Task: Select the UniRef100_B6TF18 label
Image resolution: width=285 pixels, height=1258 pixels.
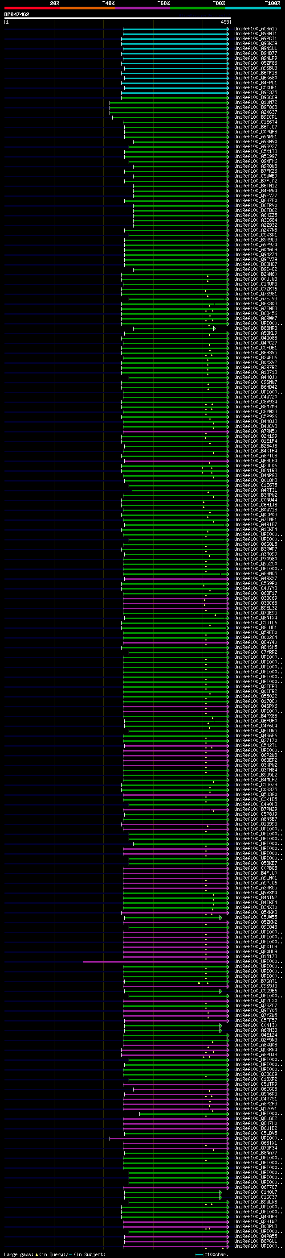Action: [256, 73]
